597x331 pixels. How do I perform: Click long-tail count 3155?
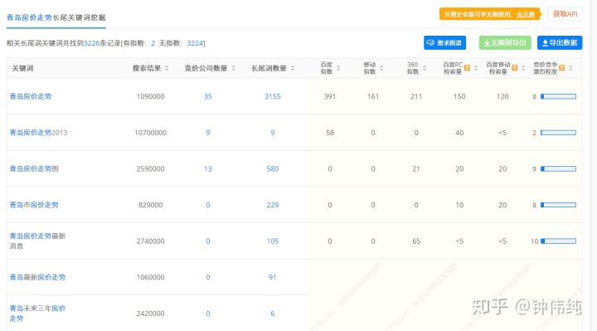coord(273,96)
